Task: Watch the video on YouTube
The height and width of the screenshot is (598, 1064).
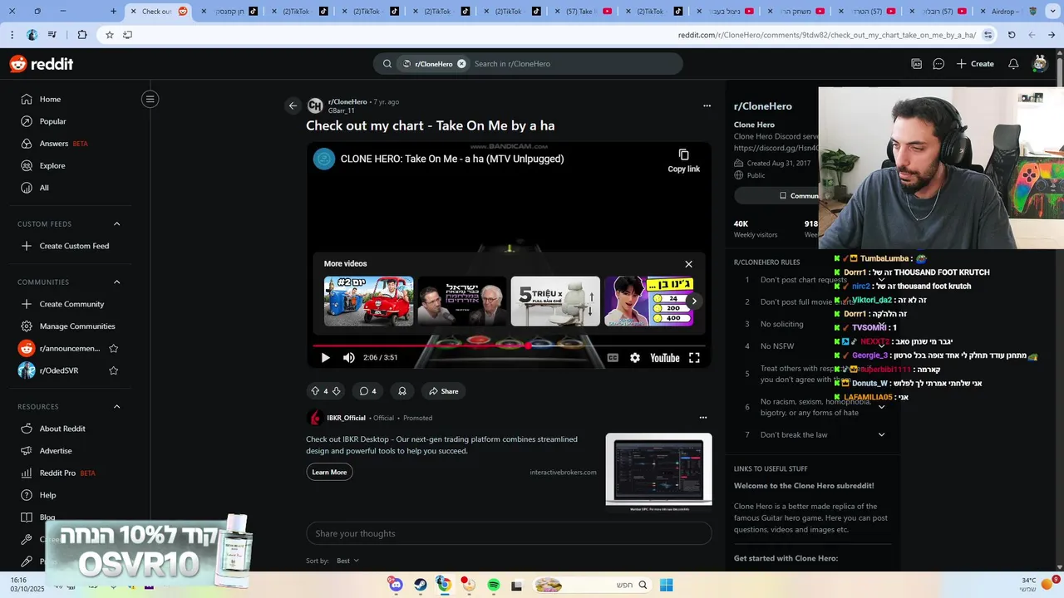Action: tap(664, 358)
